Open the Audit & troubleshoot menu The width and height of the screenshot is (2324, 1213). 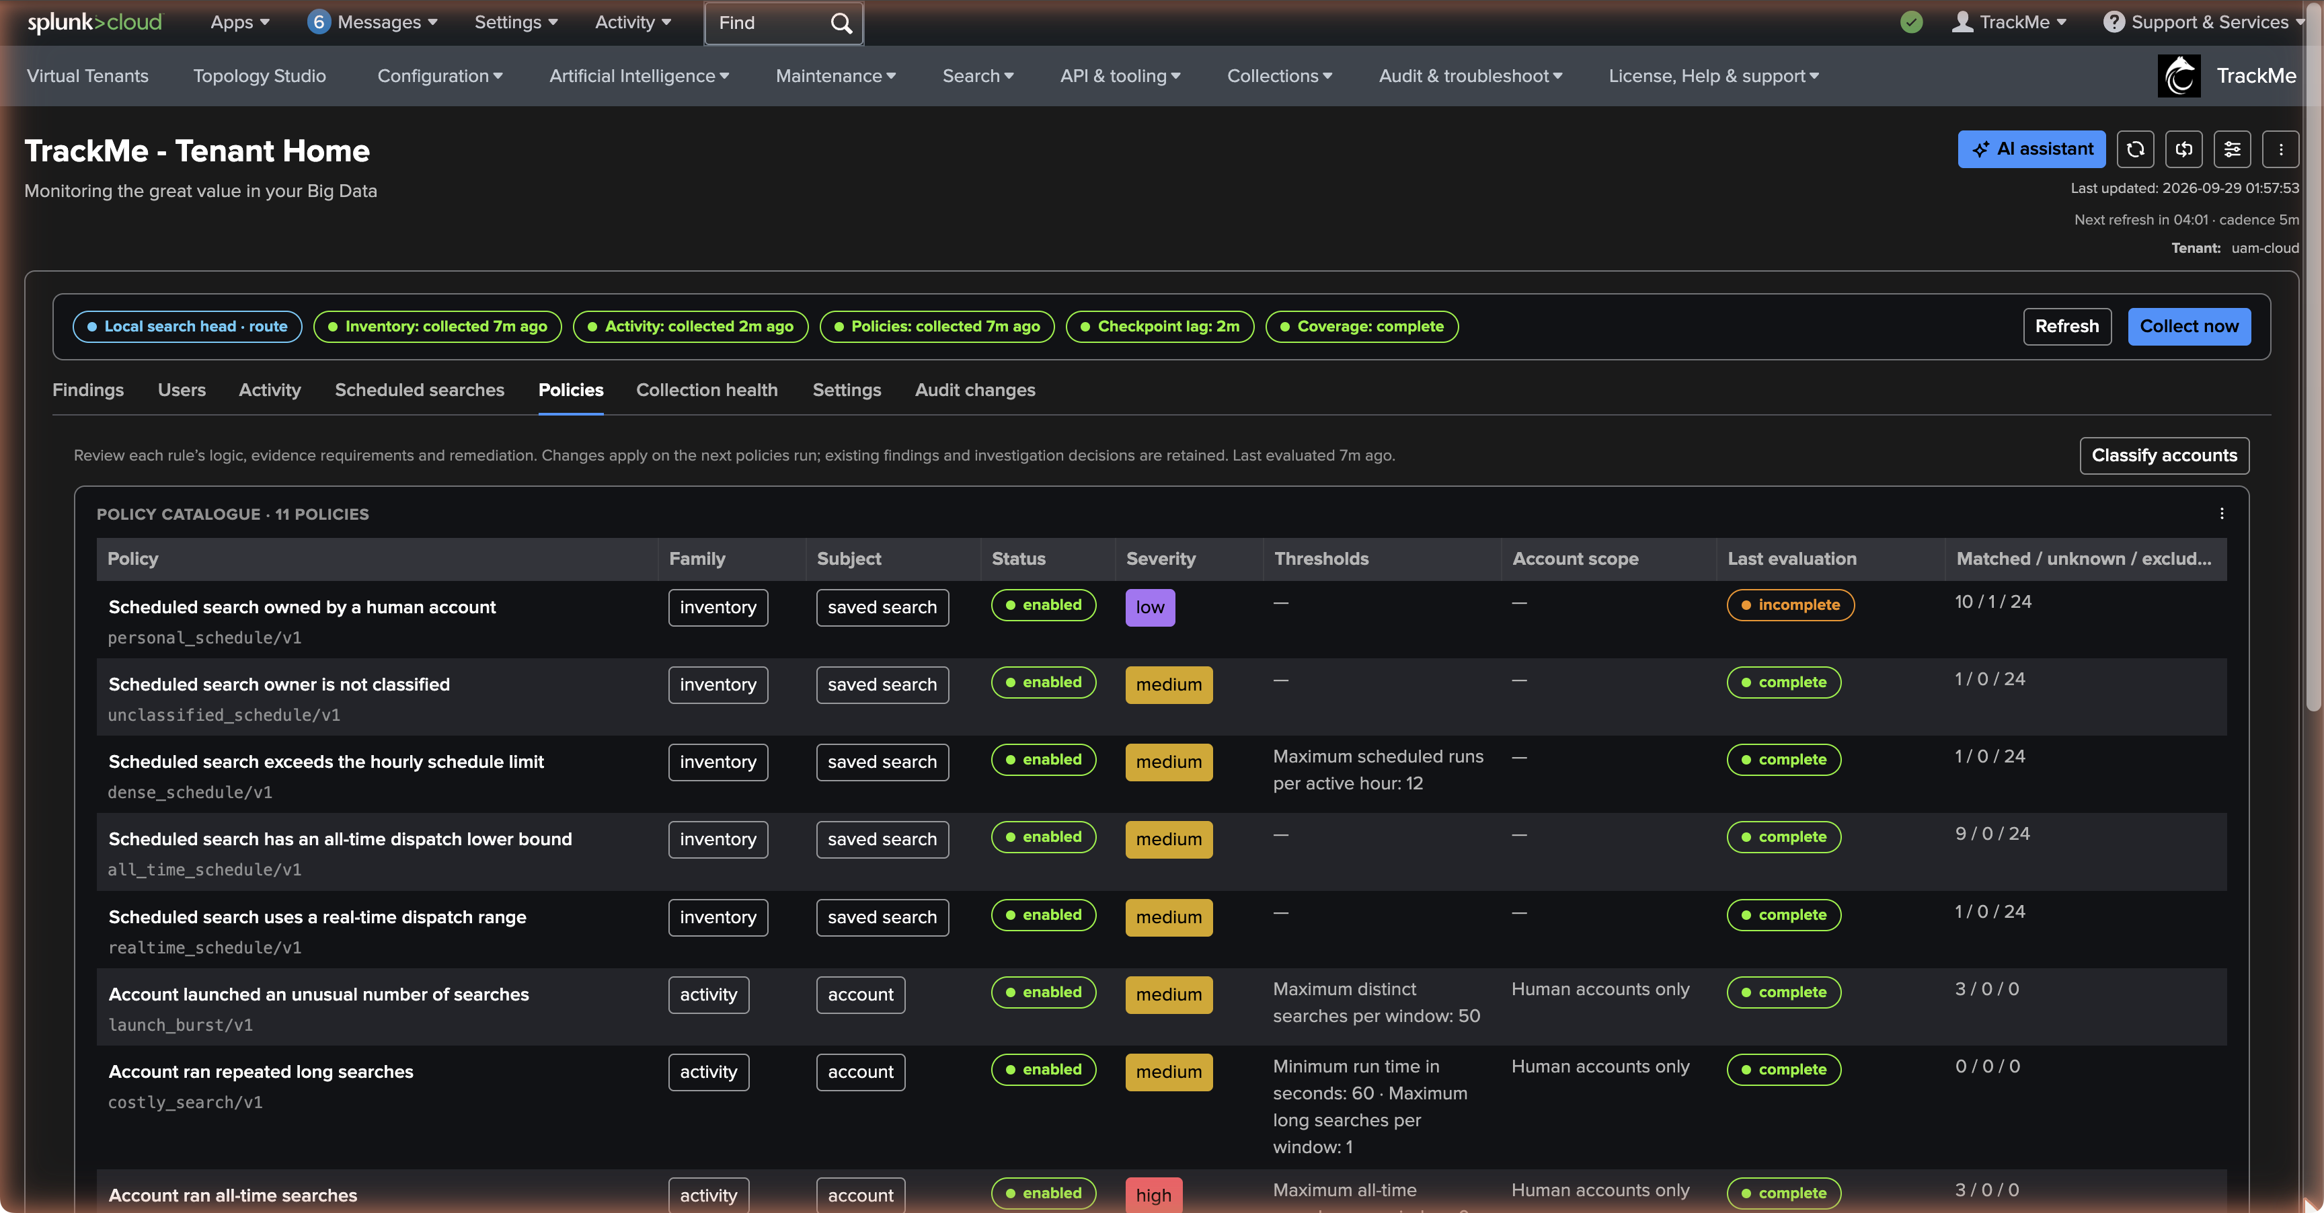pos(1471,77)
